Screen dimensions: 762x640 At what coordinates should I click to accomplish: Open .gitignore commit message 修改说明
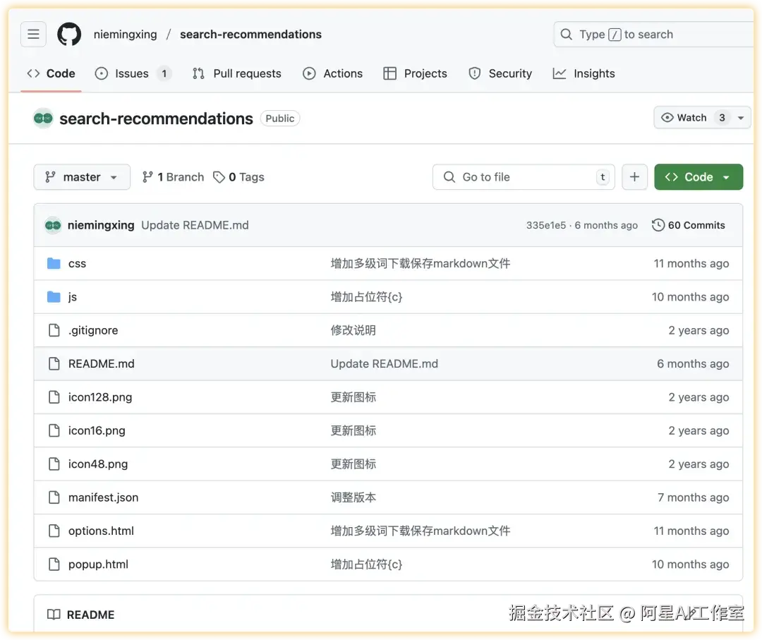point(353,330)
